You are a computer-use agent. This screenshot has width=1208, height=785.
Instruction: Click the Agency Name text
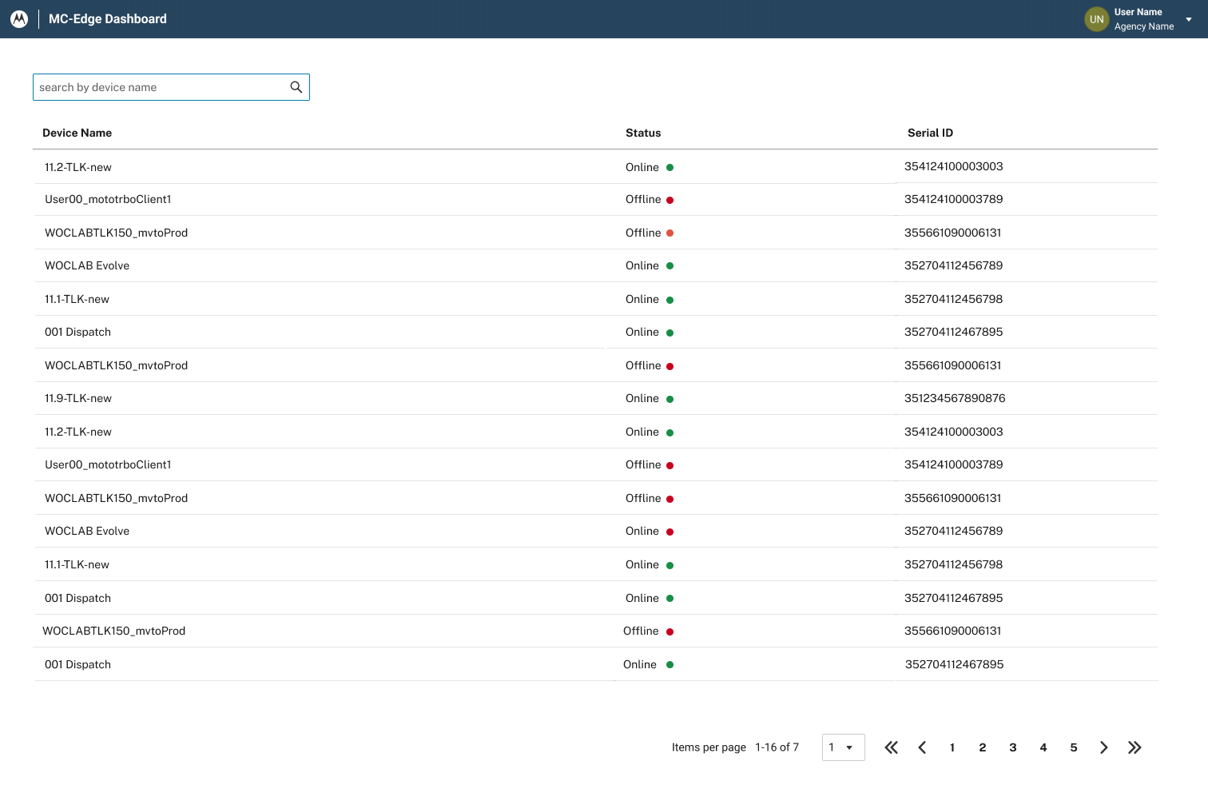point(1144,26)
